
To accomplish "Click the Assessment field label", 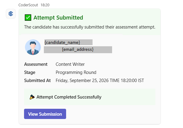I will (36, 64).
